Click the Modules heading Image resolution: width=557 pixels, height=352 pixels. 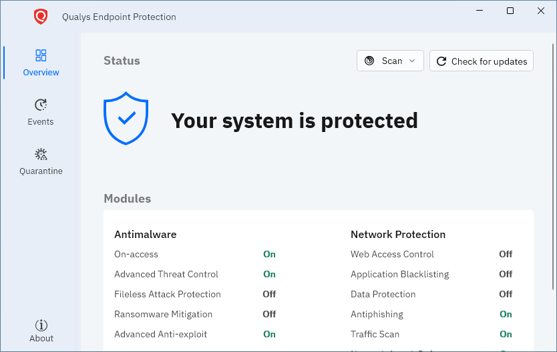(127, 199)
